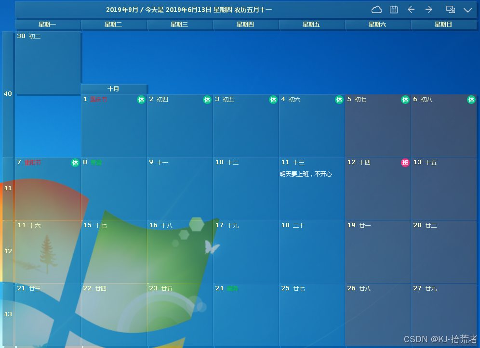Screen dimensions: 480x348
Task: Click the pink 班 badge on October 12
Action: (405, 163)
